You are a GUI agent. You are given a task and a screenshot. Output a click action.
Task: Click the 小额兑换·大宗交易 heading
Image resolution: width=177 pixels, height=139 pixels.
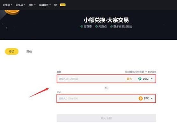click(x=106, y=20)
